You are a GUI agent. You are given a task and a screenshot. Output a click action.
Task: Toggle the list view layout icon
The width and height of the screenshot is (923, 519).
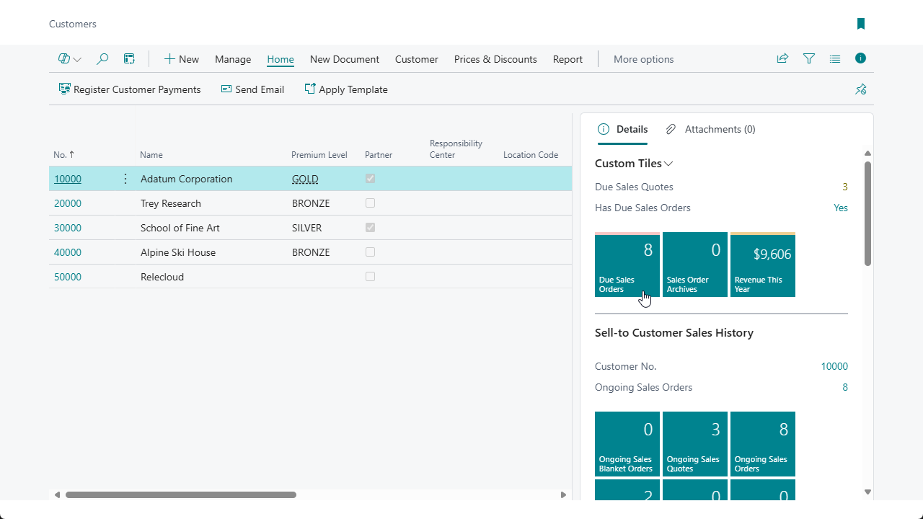click(x=835, y=59)
